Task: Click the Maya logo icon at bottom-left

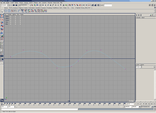Action: pyautogui.click(x=2, y=100)
